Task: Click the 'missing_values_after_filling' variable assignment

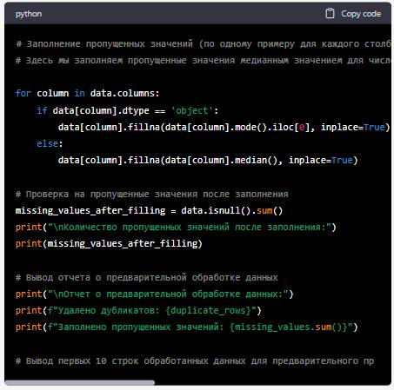Action: point(90,210)
